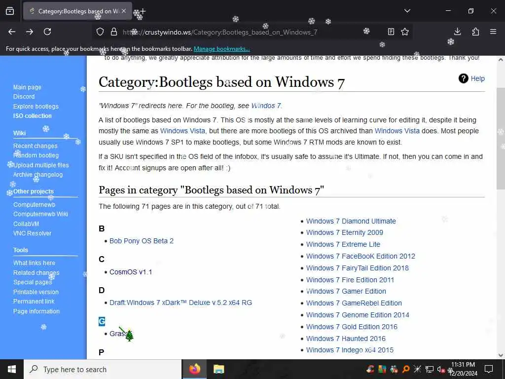
Task: Open the Firefox application menu
Action: [x=493, y=32]
